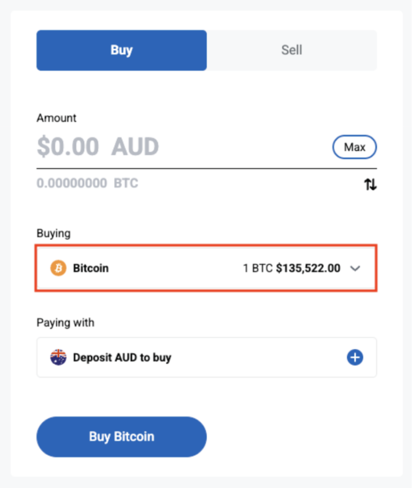The image size is (412, 488).
Task: Click the highlighted Bitcoin selection row
Action: click(x=206, y=268)
